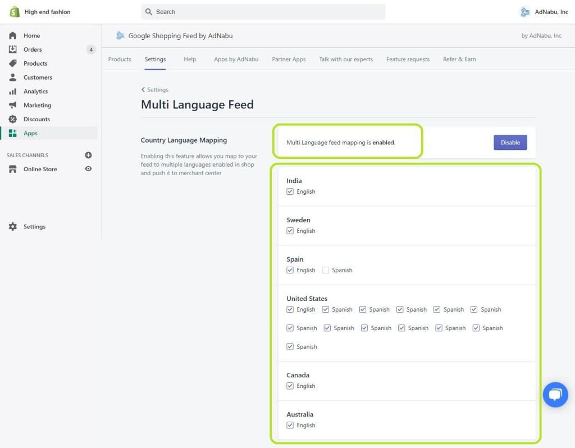Screen dimensions: 575x448
Task: Click the AdNabu app logo in header
Action: click(x=120, y=35)
